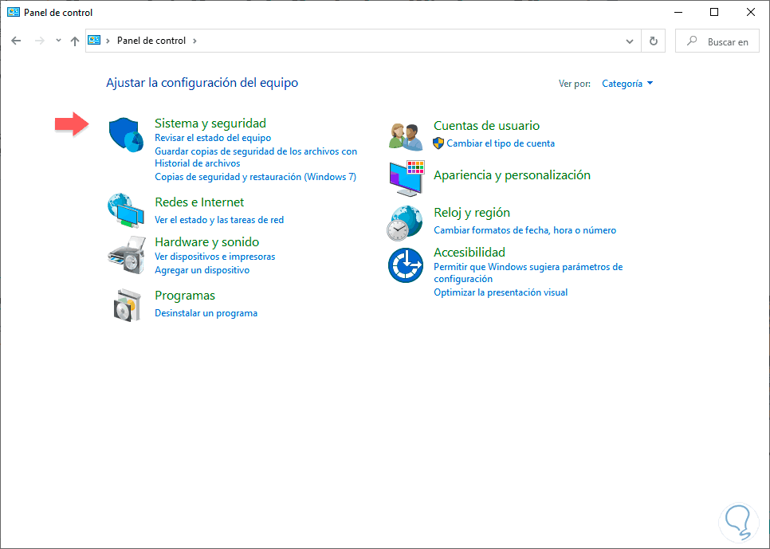The image size is (770, 549).
Task: Close the Panel de control window
Action: [x=751, y=12]
